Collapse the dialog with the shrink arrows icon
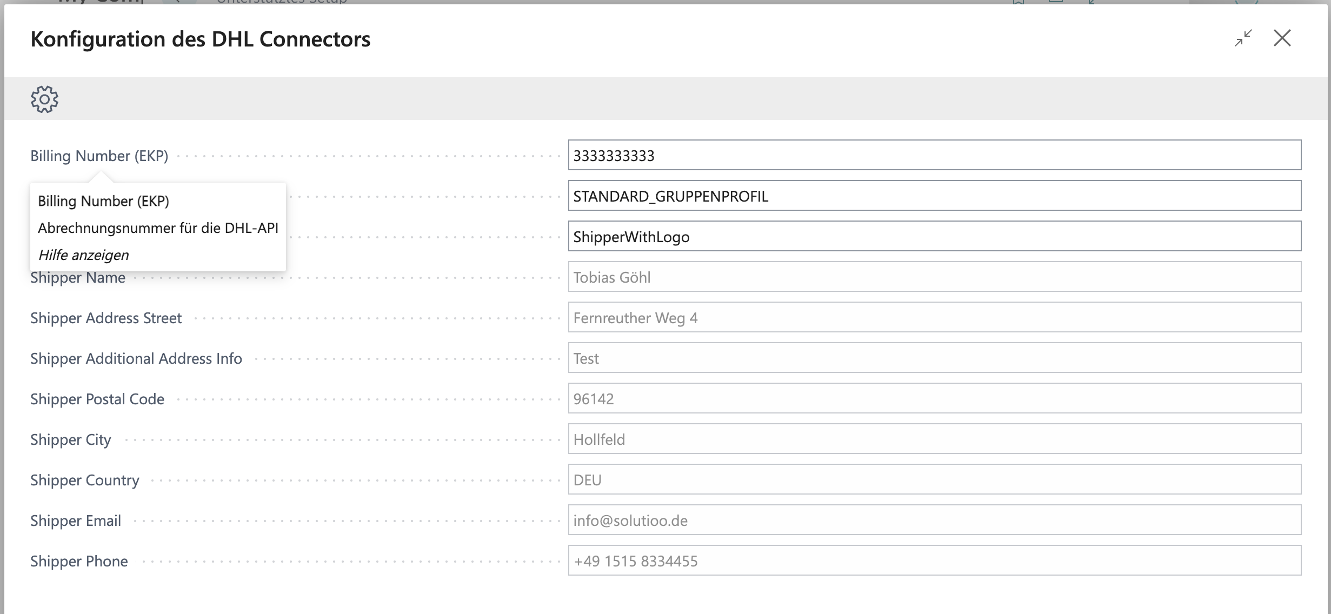The height and width of the screenshot is (614, 1331). [x=1243, y=38]
